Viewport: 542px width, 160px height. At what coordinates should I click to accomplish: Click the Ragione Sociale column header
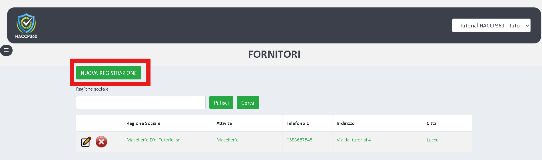pyautogui.click(x=143, y=123)
